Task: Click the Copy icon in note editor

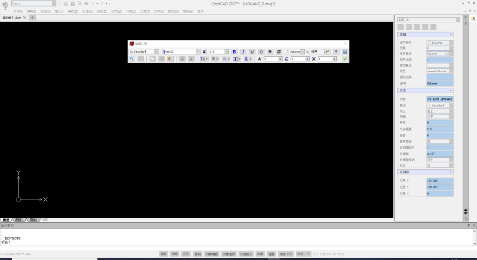Action: coord(152,59)
